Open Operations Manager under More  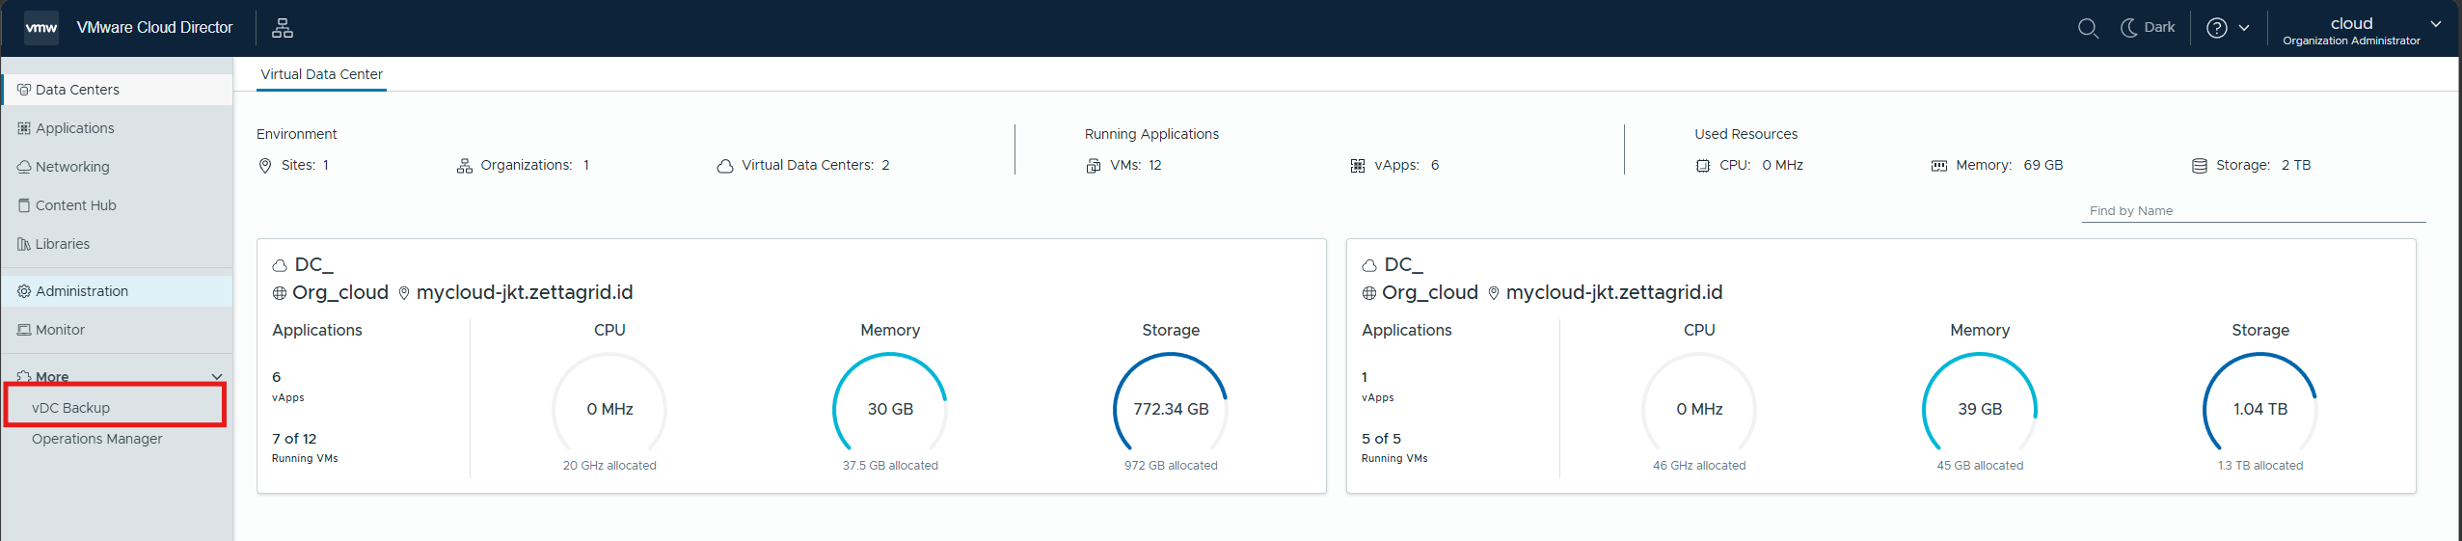click(96, 439)
